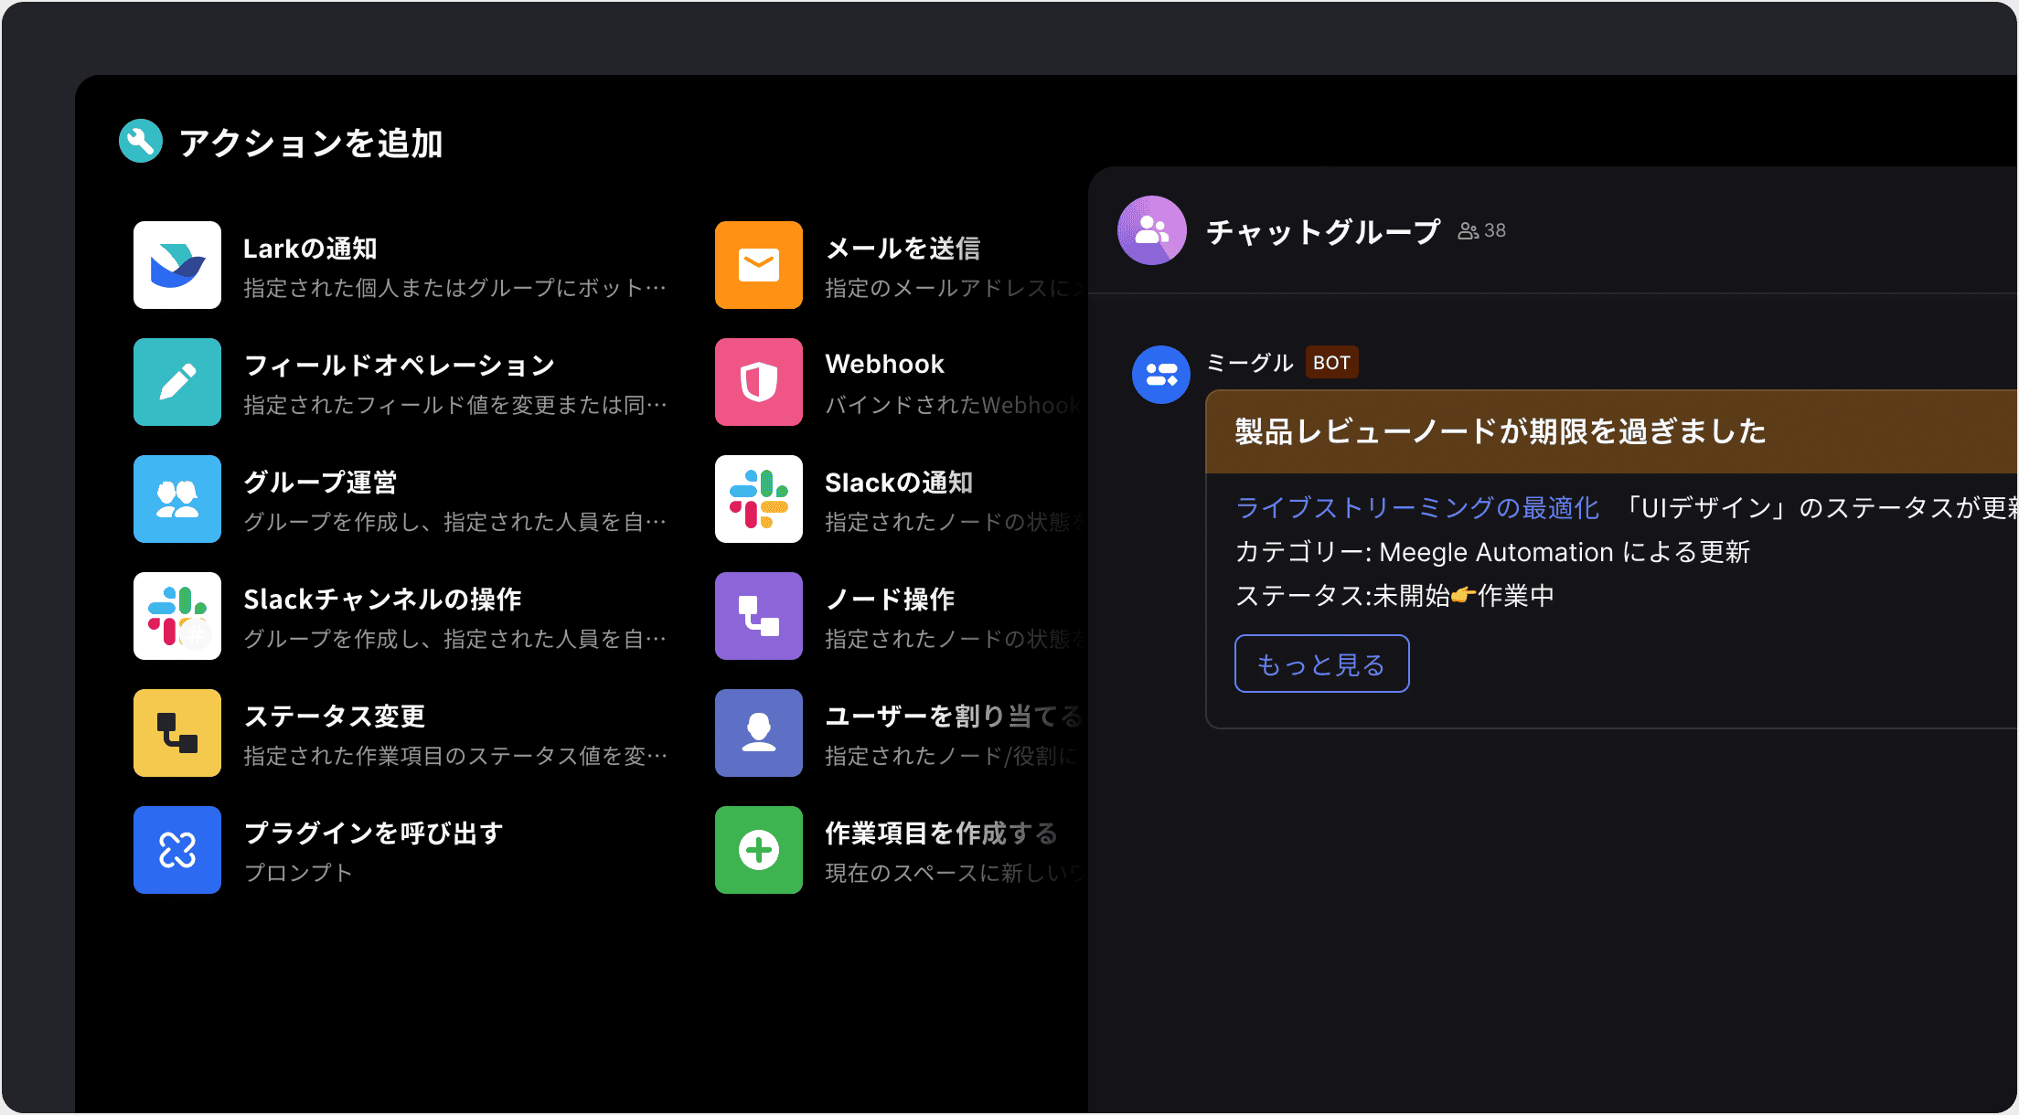Click the member count showing 38
This screenshot has width=2019, height=1115.
coord(1480,230)
